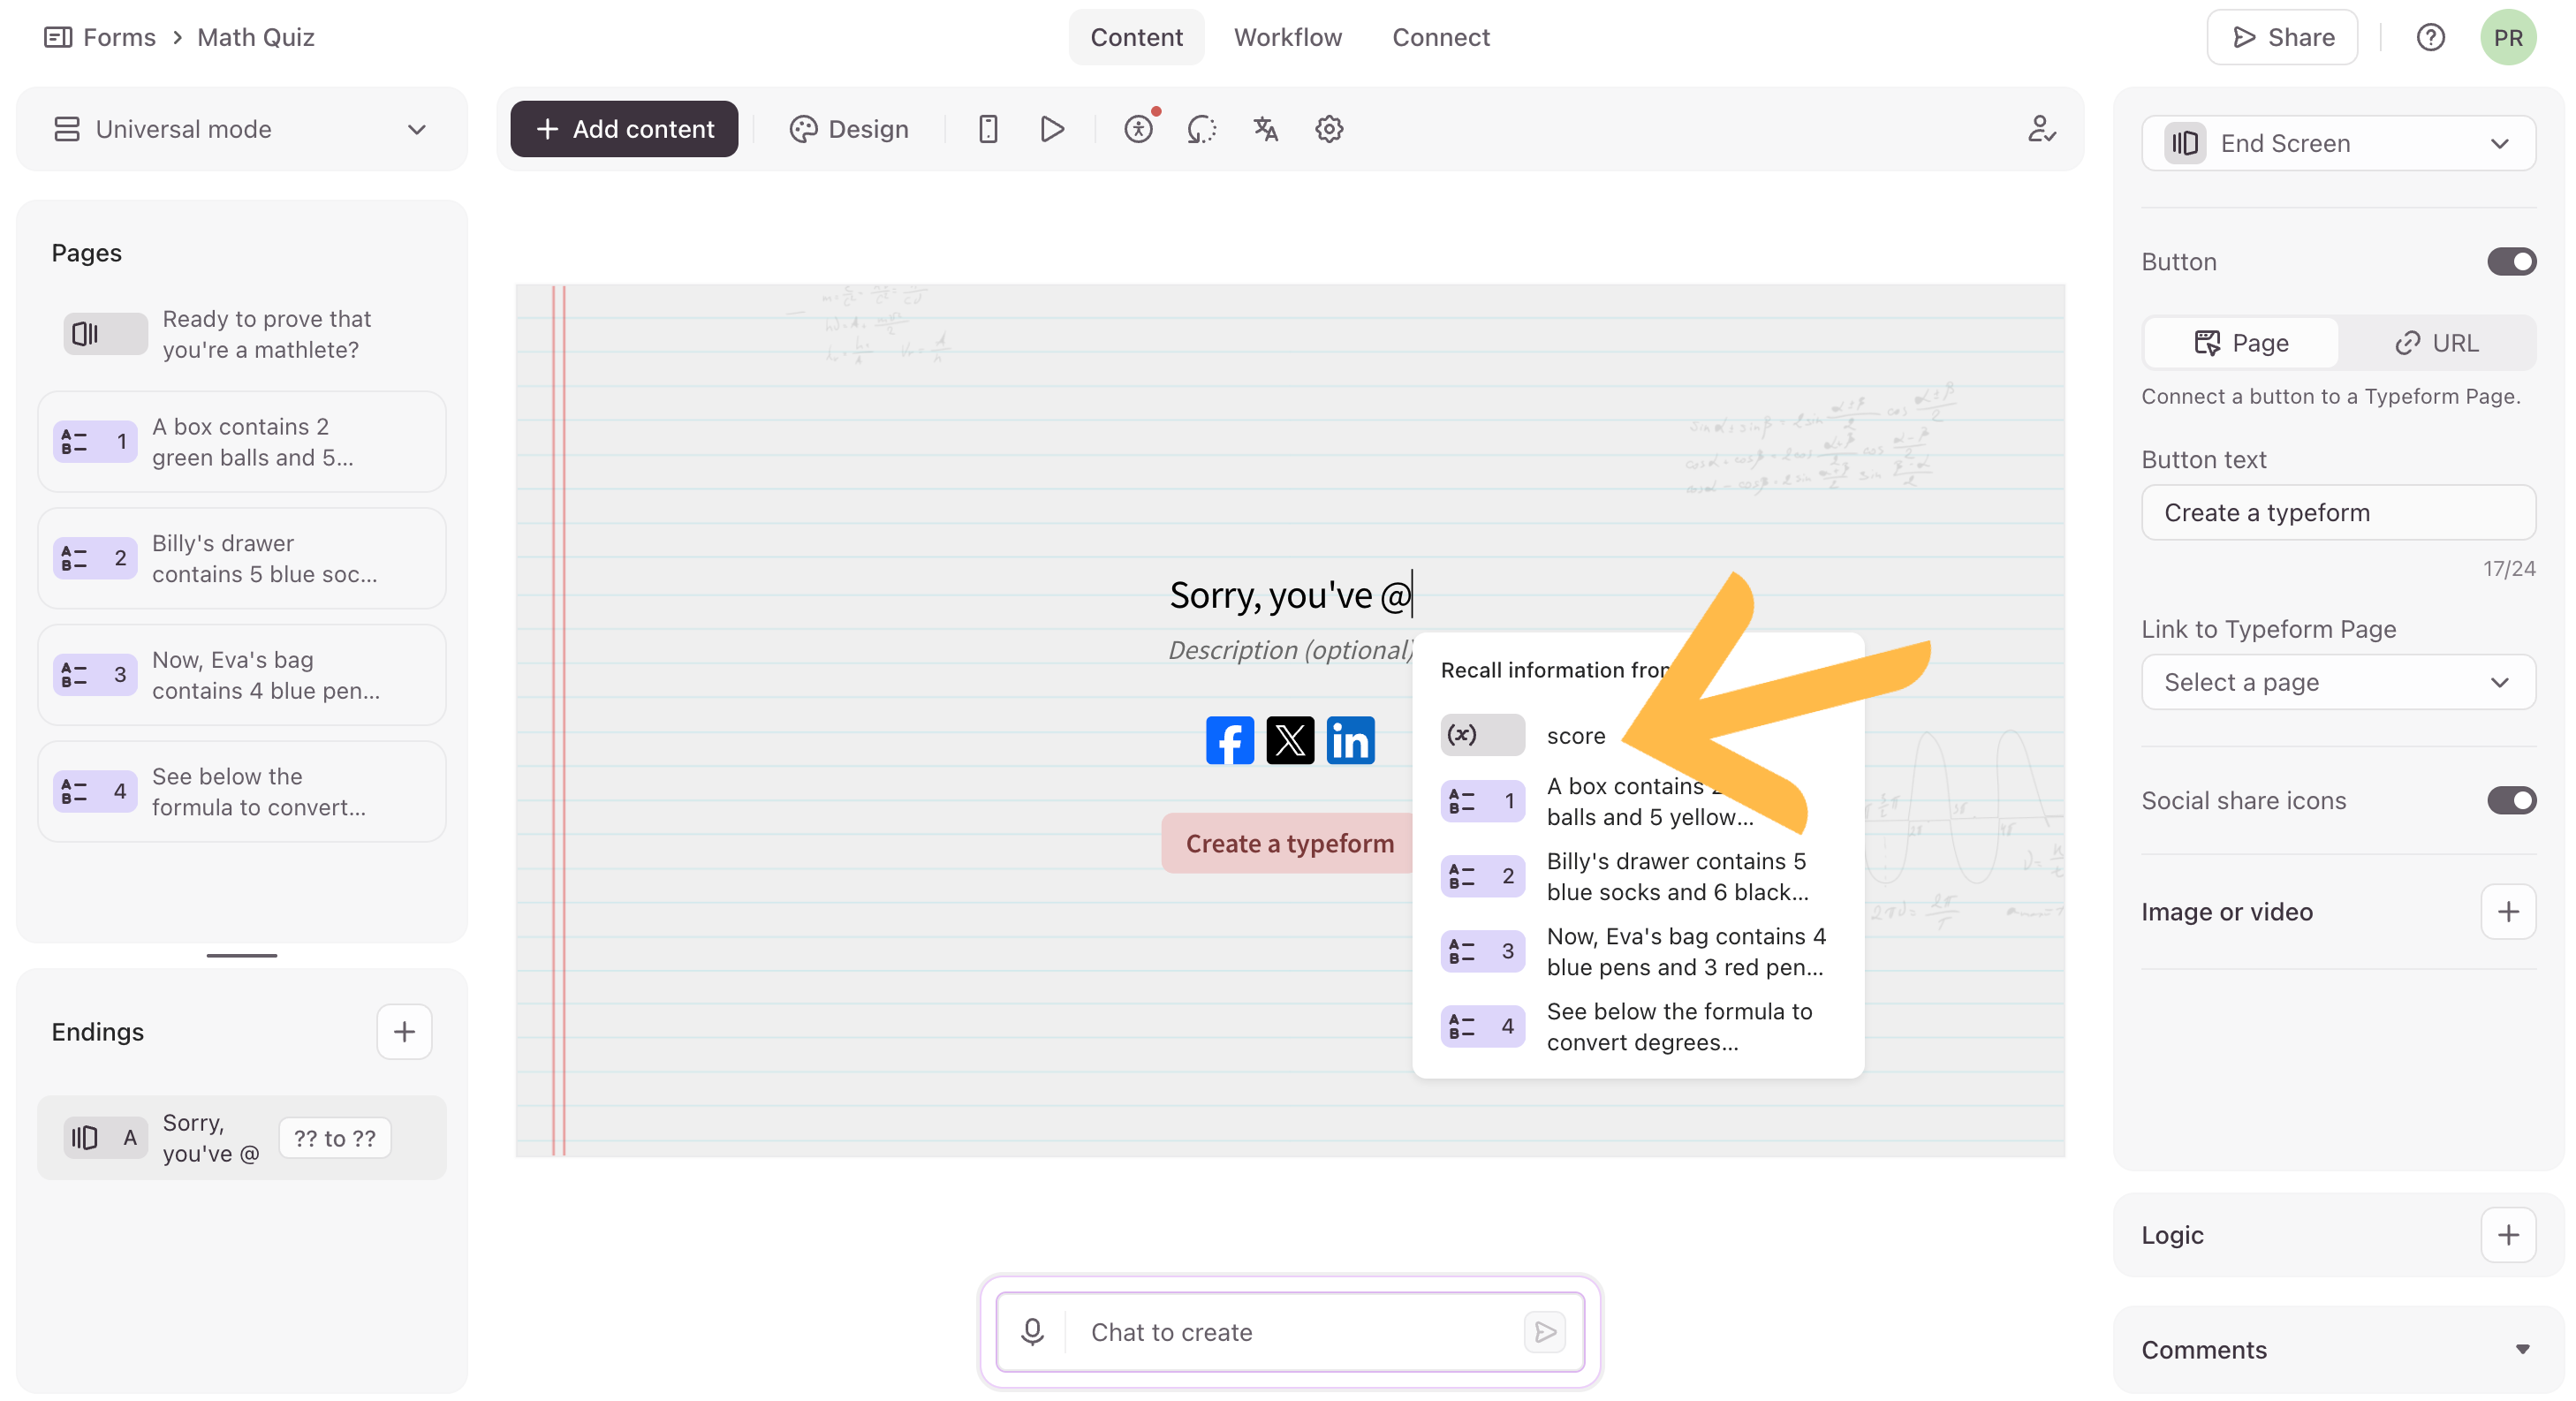
Task: Switch to the Workflow tab
Action: click(1287, 37)
